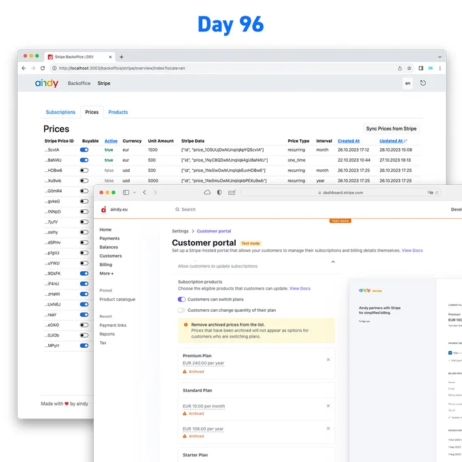This screenshot has height=462, width=462.
Task: Go to Settings breadcrumb link
Action: point(180,231)
